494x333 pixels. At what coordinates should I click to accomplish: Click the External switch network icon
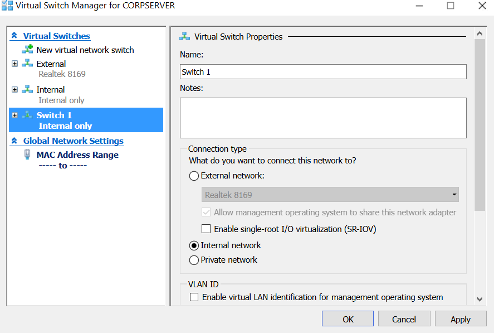click(27, 64)
